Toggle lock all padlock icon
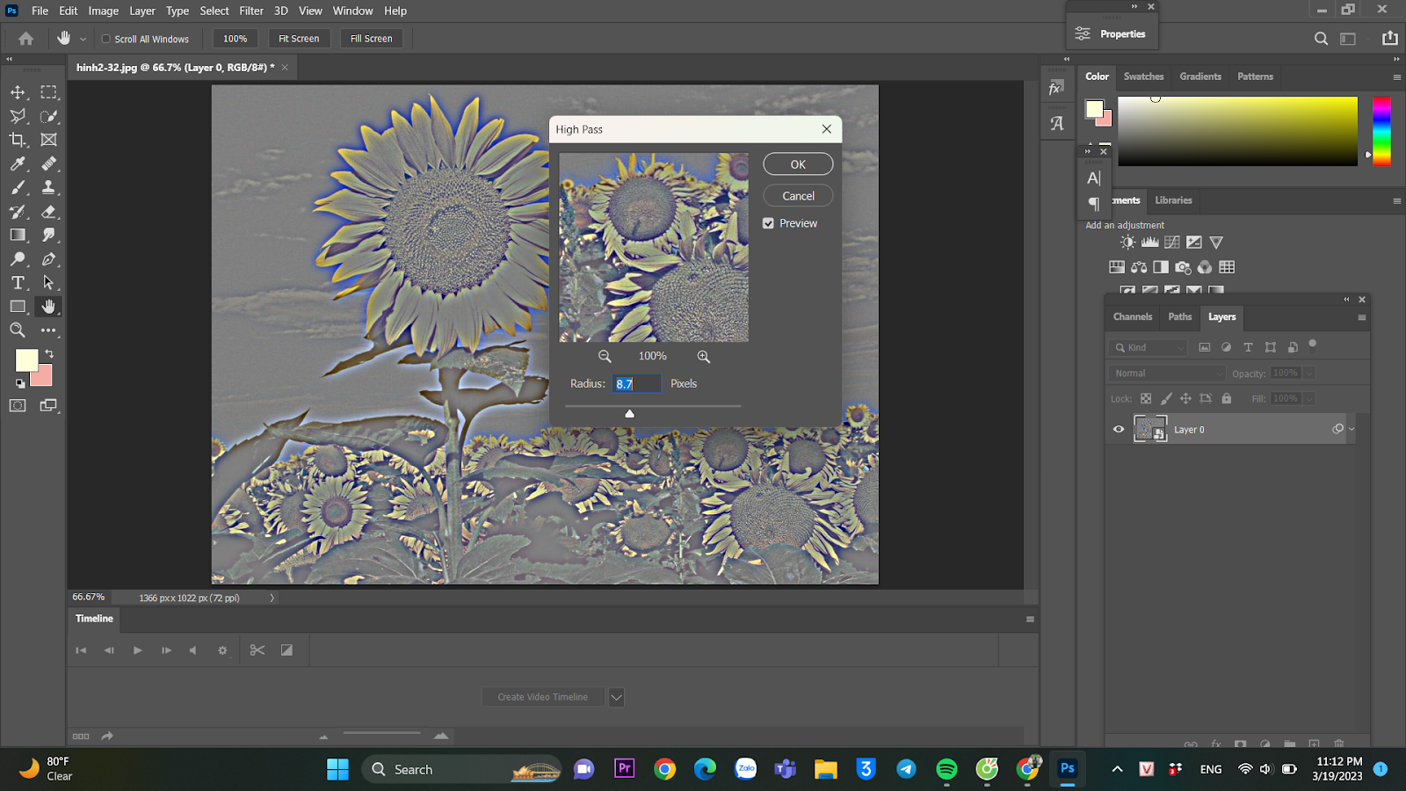 point(1226,398)
